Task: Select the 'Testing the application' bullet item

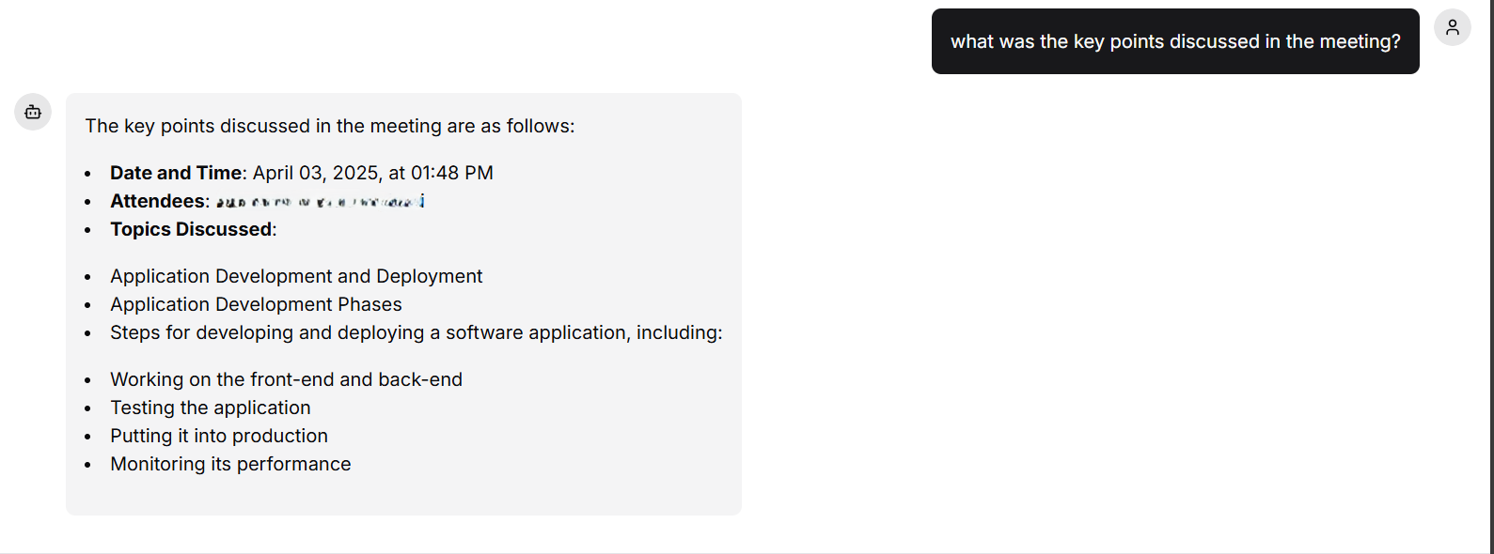Action: pyautogui.click(x=211, y=408)
